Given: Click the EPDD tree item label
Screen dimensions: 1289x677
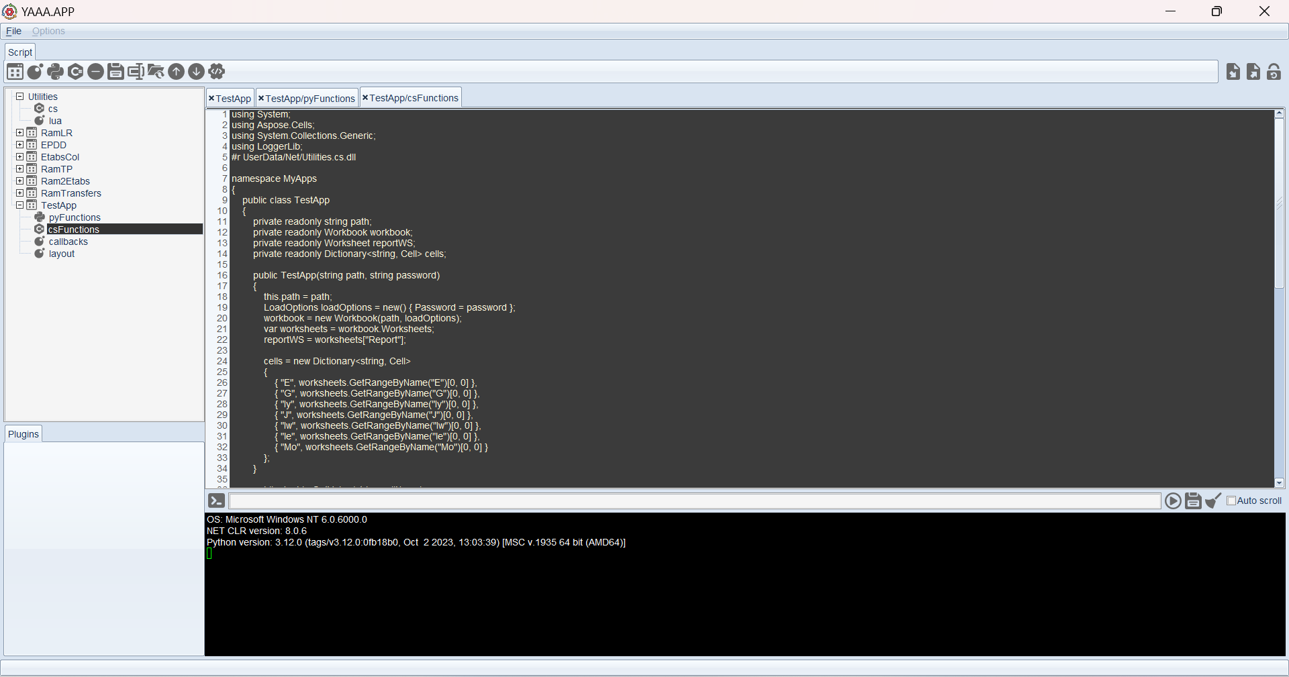Looking at the screenshot, I should 54,145.
